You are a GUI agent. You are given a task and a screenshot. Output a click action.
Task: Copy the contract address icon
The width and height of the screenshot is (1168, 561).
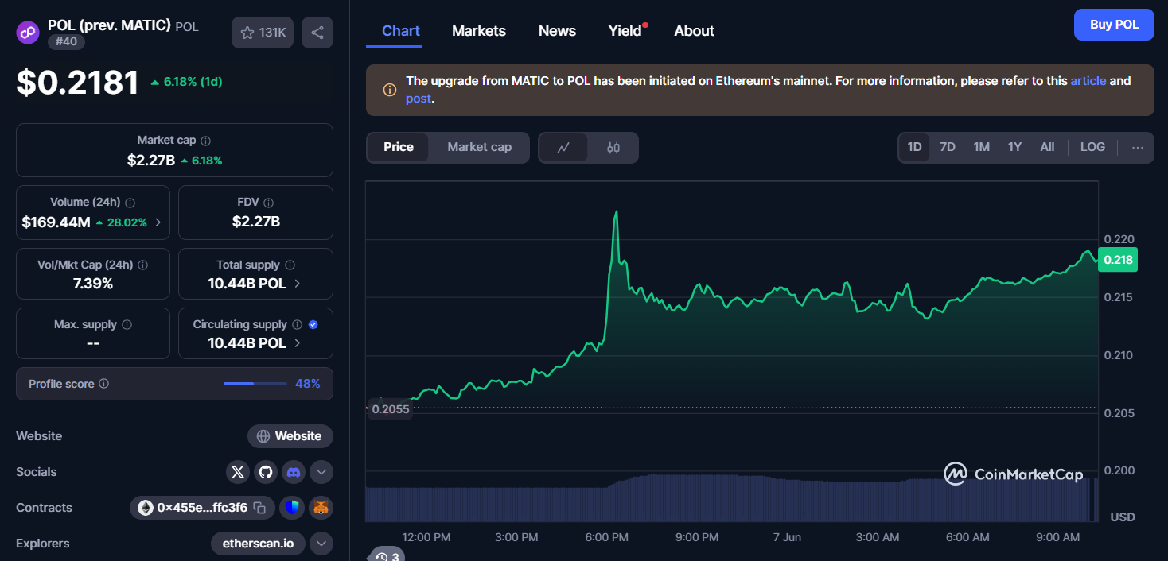click(260, 507)
